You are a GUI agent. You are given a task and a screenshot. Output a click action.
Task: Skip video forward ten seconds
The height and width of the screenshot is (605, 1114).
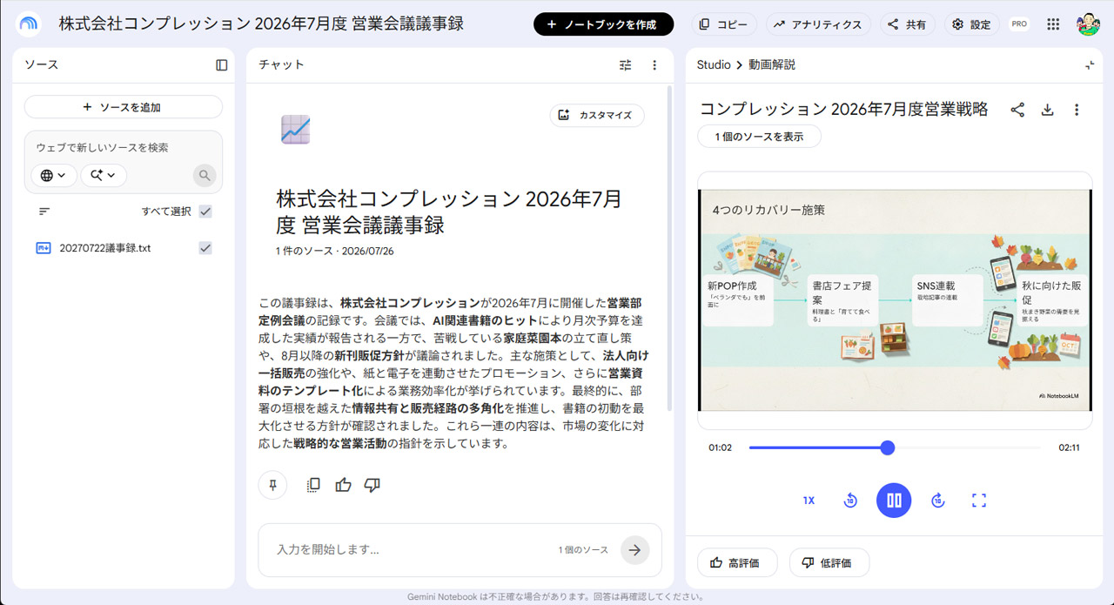tap(937, 501)
